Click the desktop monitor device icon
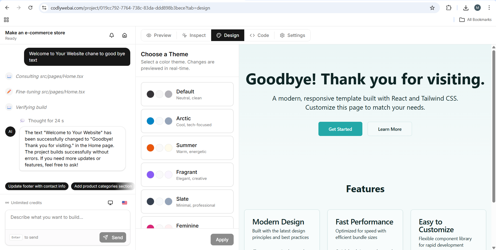 point(110,203)
